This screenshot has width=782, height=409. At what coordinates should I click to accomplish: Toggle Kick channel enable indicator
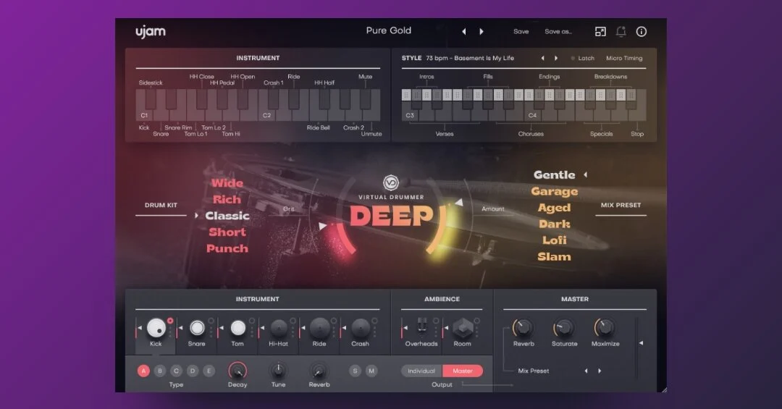coord(171,321)
